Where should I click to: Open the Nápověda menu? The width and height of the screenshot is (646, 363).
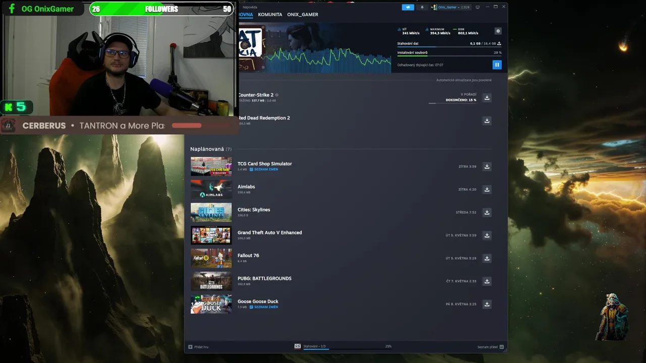click(249, 7)
